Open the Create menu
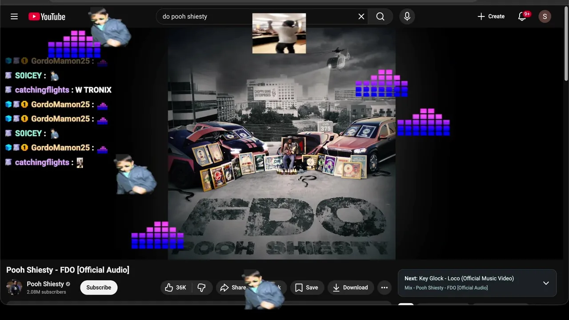The width and height of the screenshot is (569, 320). click(x=491, y=16)
